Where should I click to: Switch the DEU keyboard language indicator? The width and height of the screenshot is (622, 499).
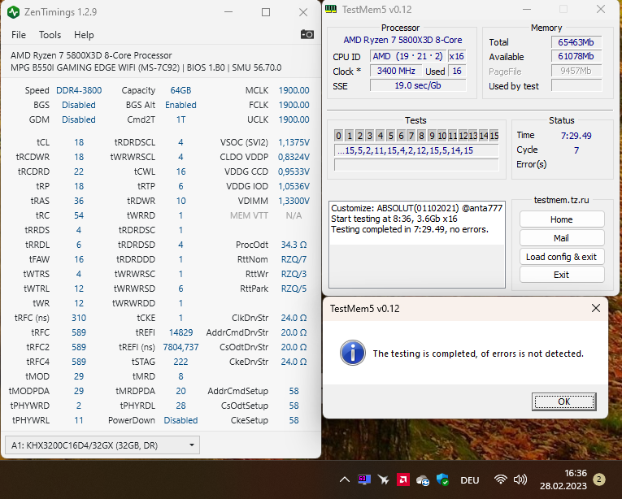pyautogui.click(x=470, y=480)
